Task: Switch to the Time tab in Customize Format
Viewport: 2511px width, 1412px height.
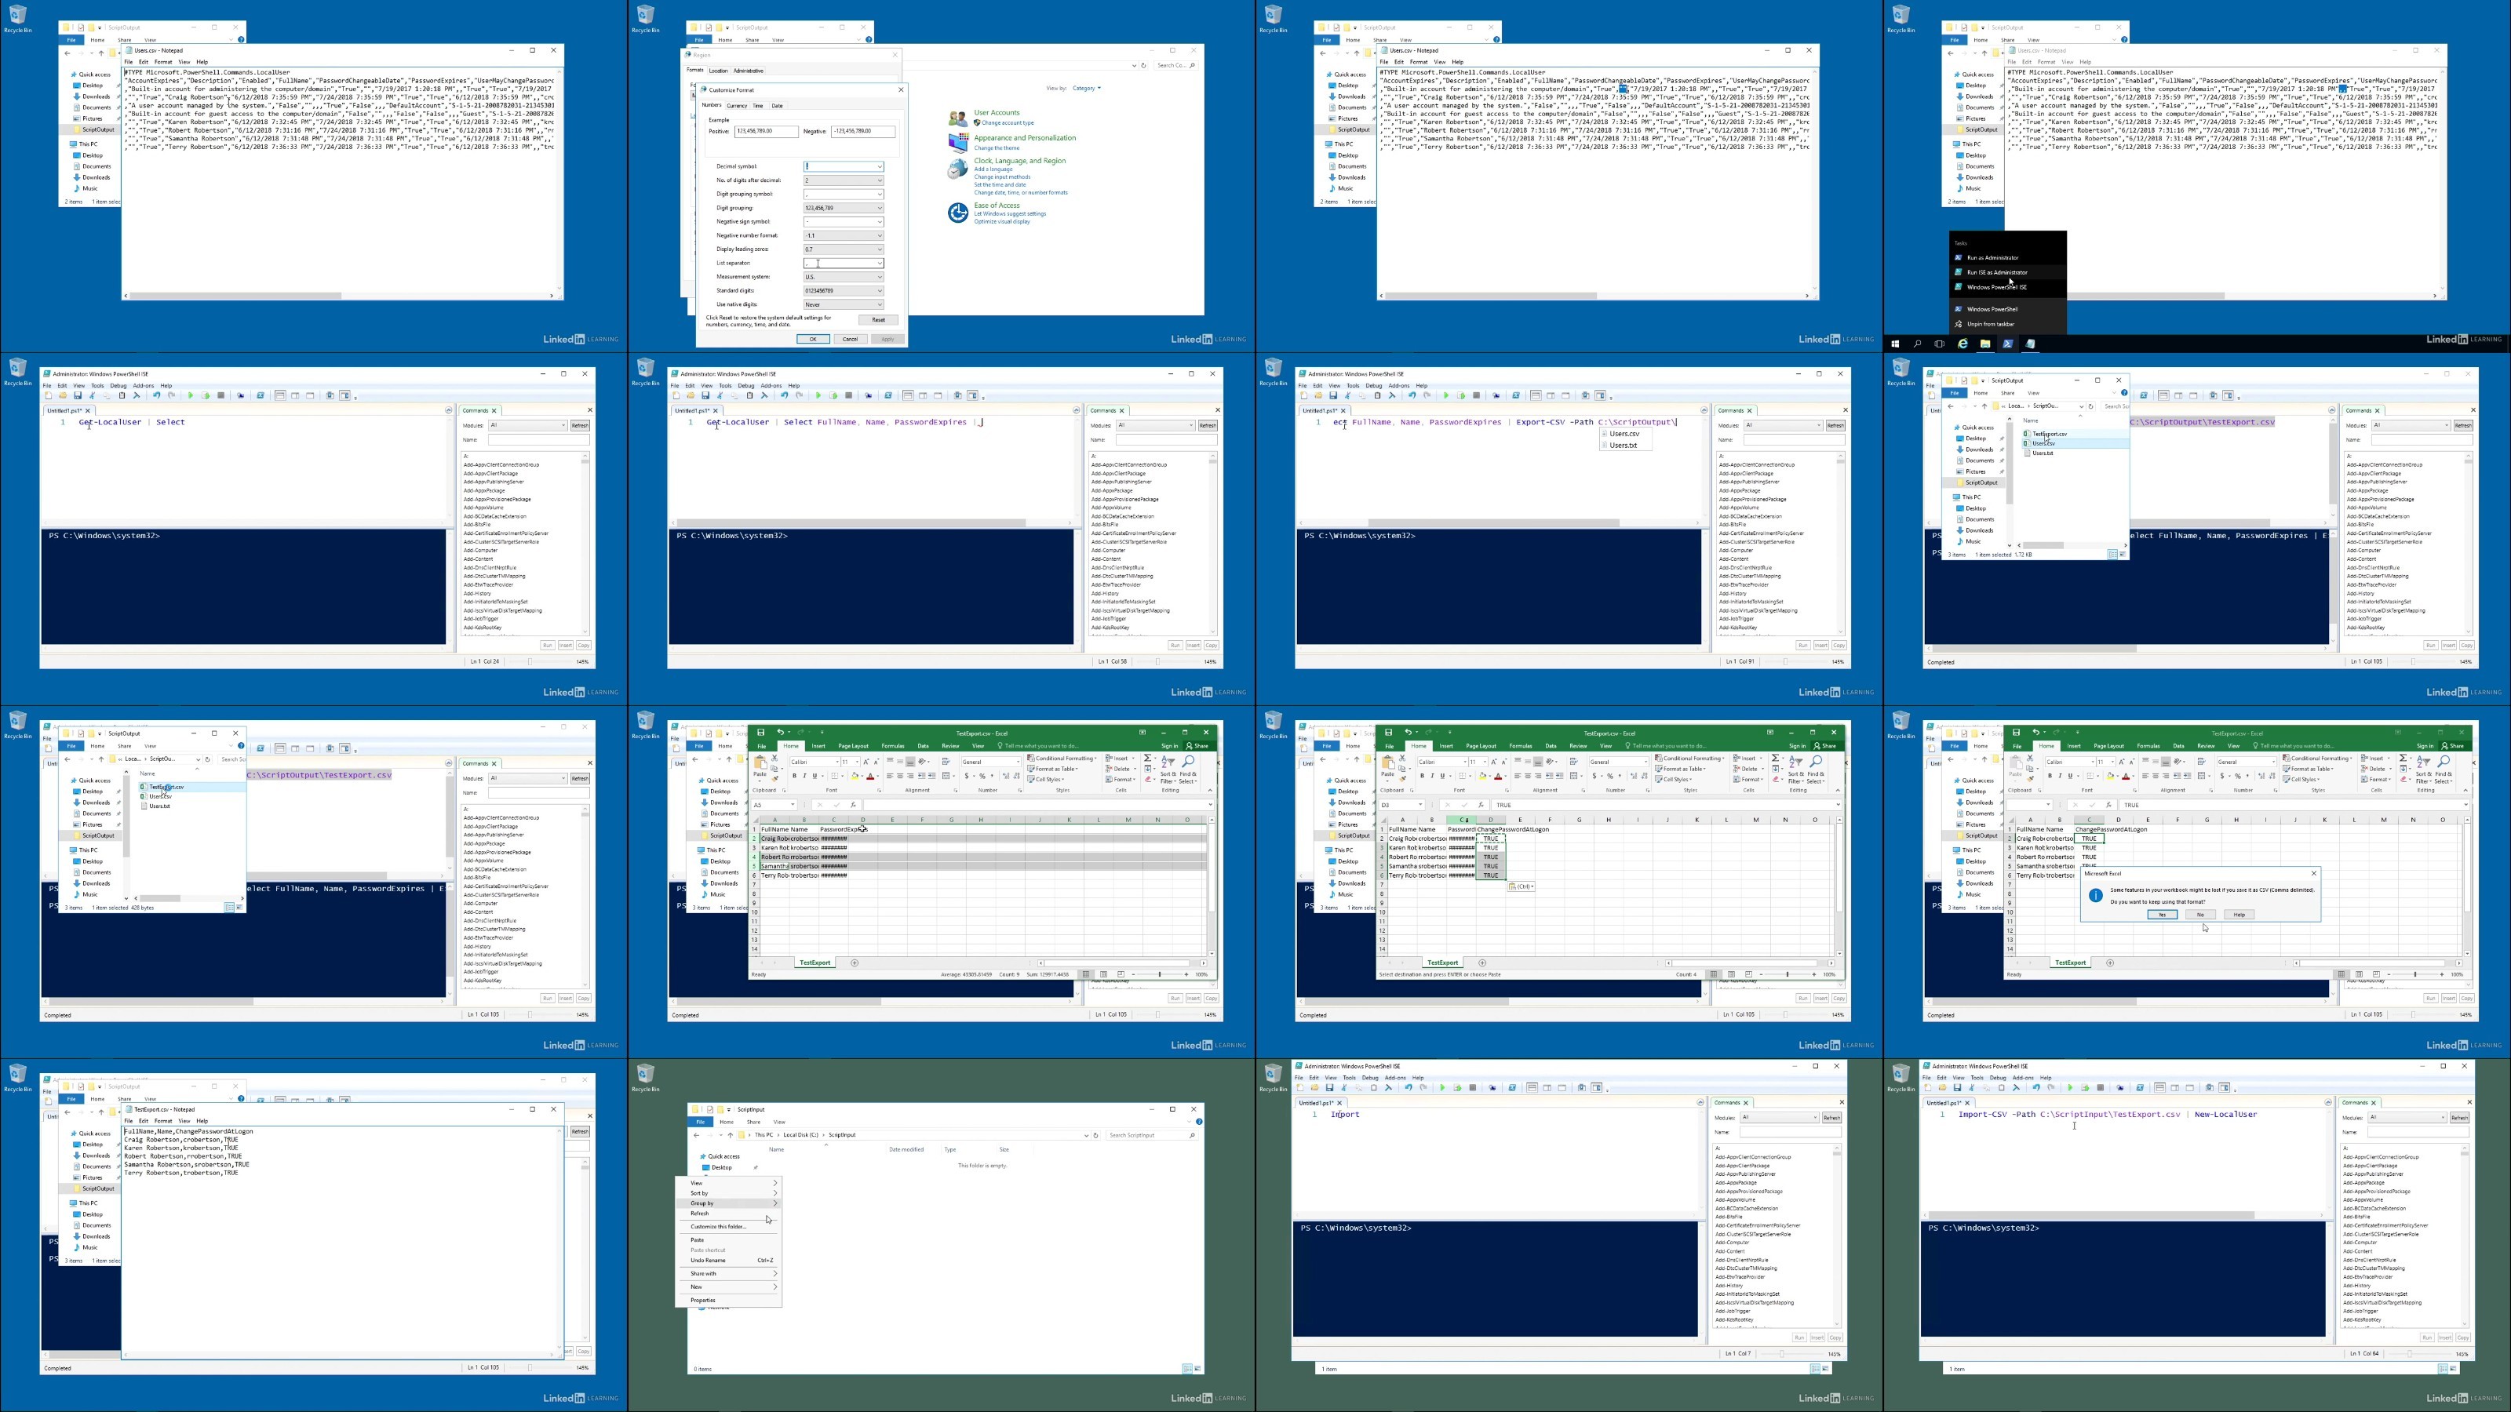Action: coord(758,105)
